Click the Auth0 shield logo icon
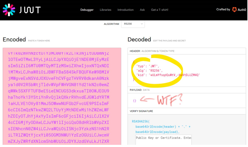 point(234,10)
